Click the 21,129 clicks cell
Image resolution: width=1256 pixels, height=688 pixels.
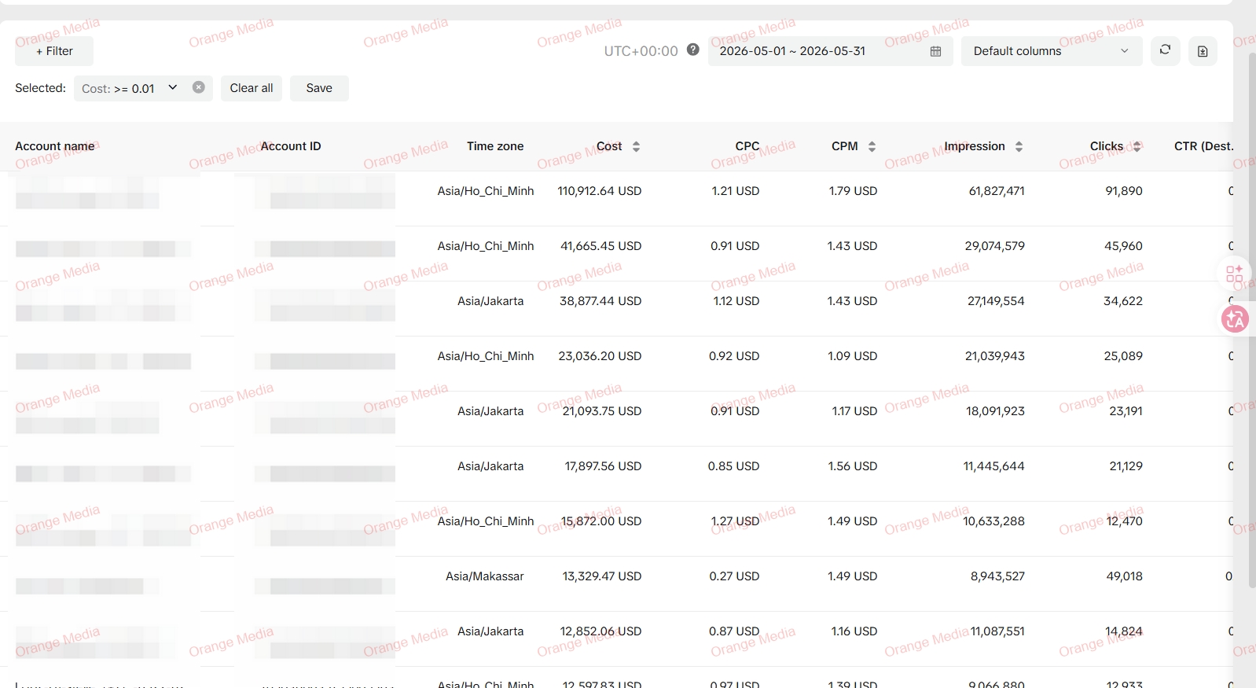tap(1126, 466)
